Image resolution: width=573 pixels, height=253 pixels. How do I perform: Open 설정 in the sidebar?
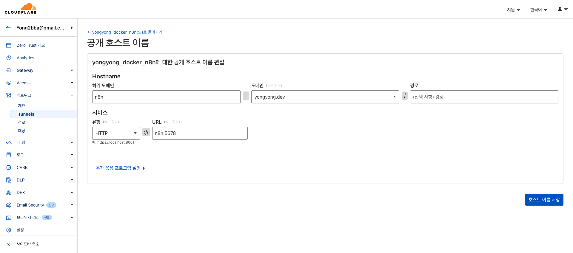pos(20,230)
